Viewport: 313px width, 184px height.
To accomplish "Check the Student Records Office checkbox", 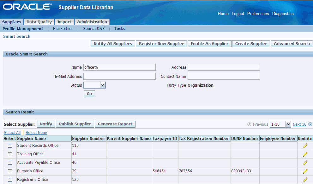I will tap(10, 146).
